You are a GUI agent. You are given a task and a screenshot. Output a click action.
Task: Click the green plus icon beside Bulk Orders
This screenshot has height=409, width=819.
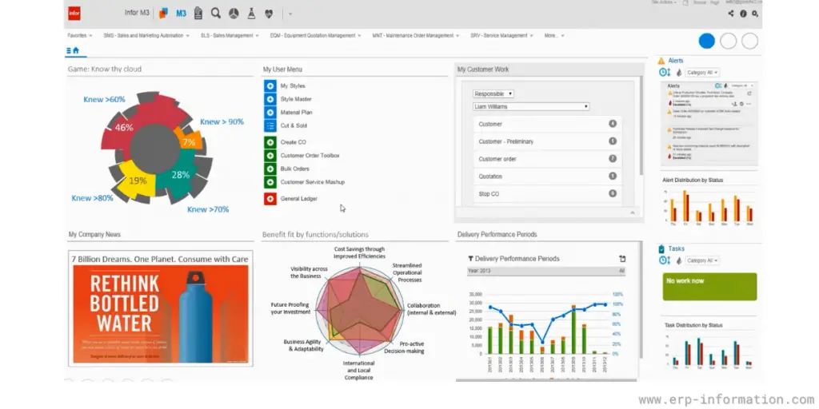[x=270, y=169]
